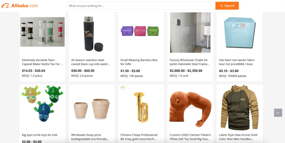285x143 pixels.
Task: Open 'Chinese Cheap Professional Bb 4 key gold tuba' title
Action: tap(139, 137)
